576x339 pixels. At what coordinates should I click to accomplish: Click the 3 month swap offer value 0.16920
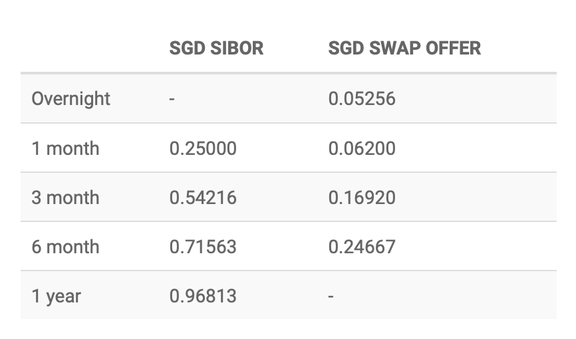coord(362,197)
